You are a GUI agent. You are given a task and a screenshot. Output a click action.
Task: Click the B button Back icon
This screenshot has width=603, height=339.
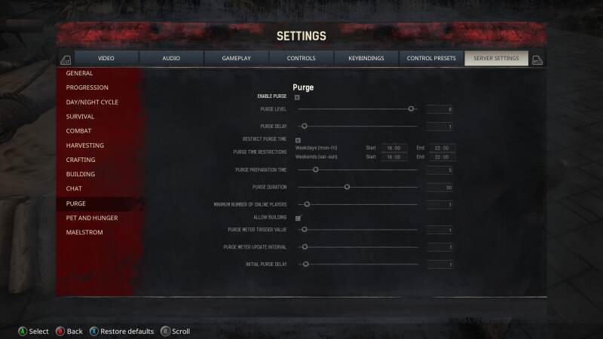click(60, 331)
